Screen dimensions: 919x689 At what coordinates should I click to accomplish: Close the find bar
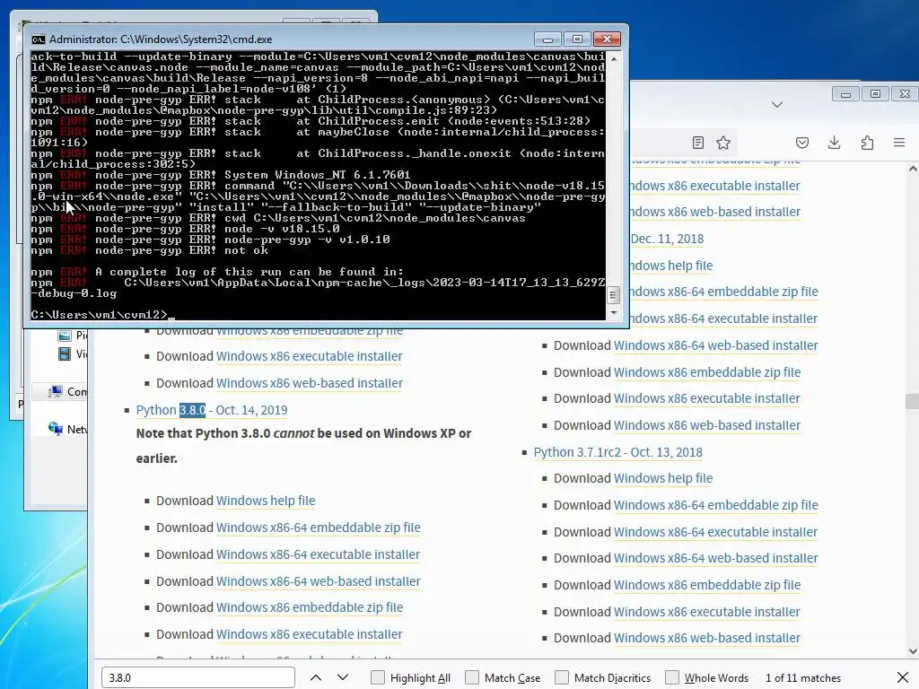pyautogui.click(x=903, y=678)
